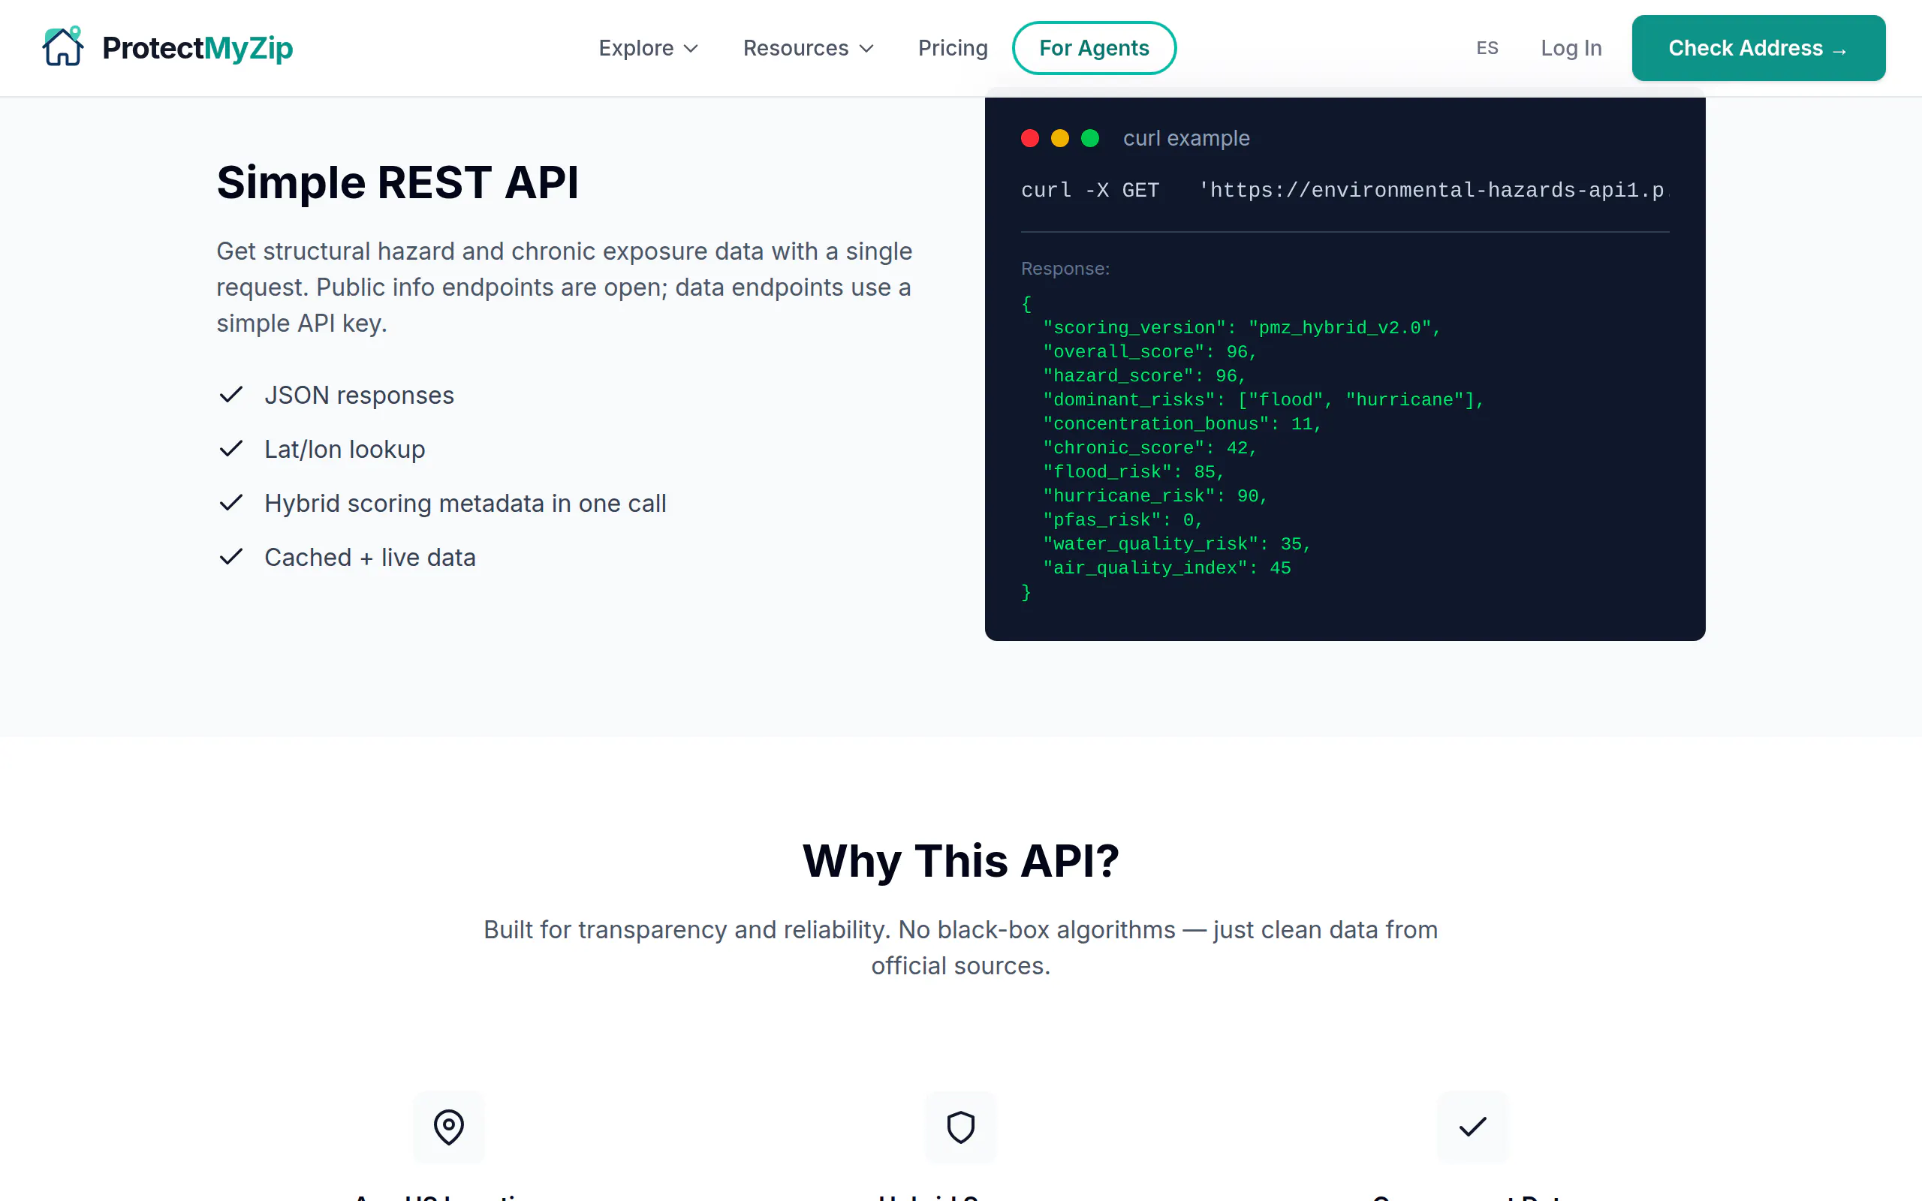Click the curl -X GET command line
Image resolution: width=1922 pixels, height=1201 pixels.
(1345, 191)
